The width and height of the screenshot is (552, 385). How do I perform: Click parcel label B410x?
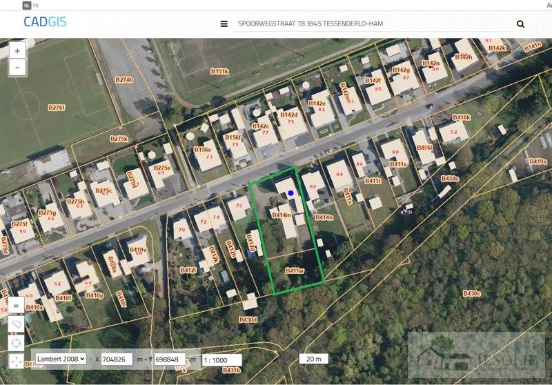click(34, 307)
